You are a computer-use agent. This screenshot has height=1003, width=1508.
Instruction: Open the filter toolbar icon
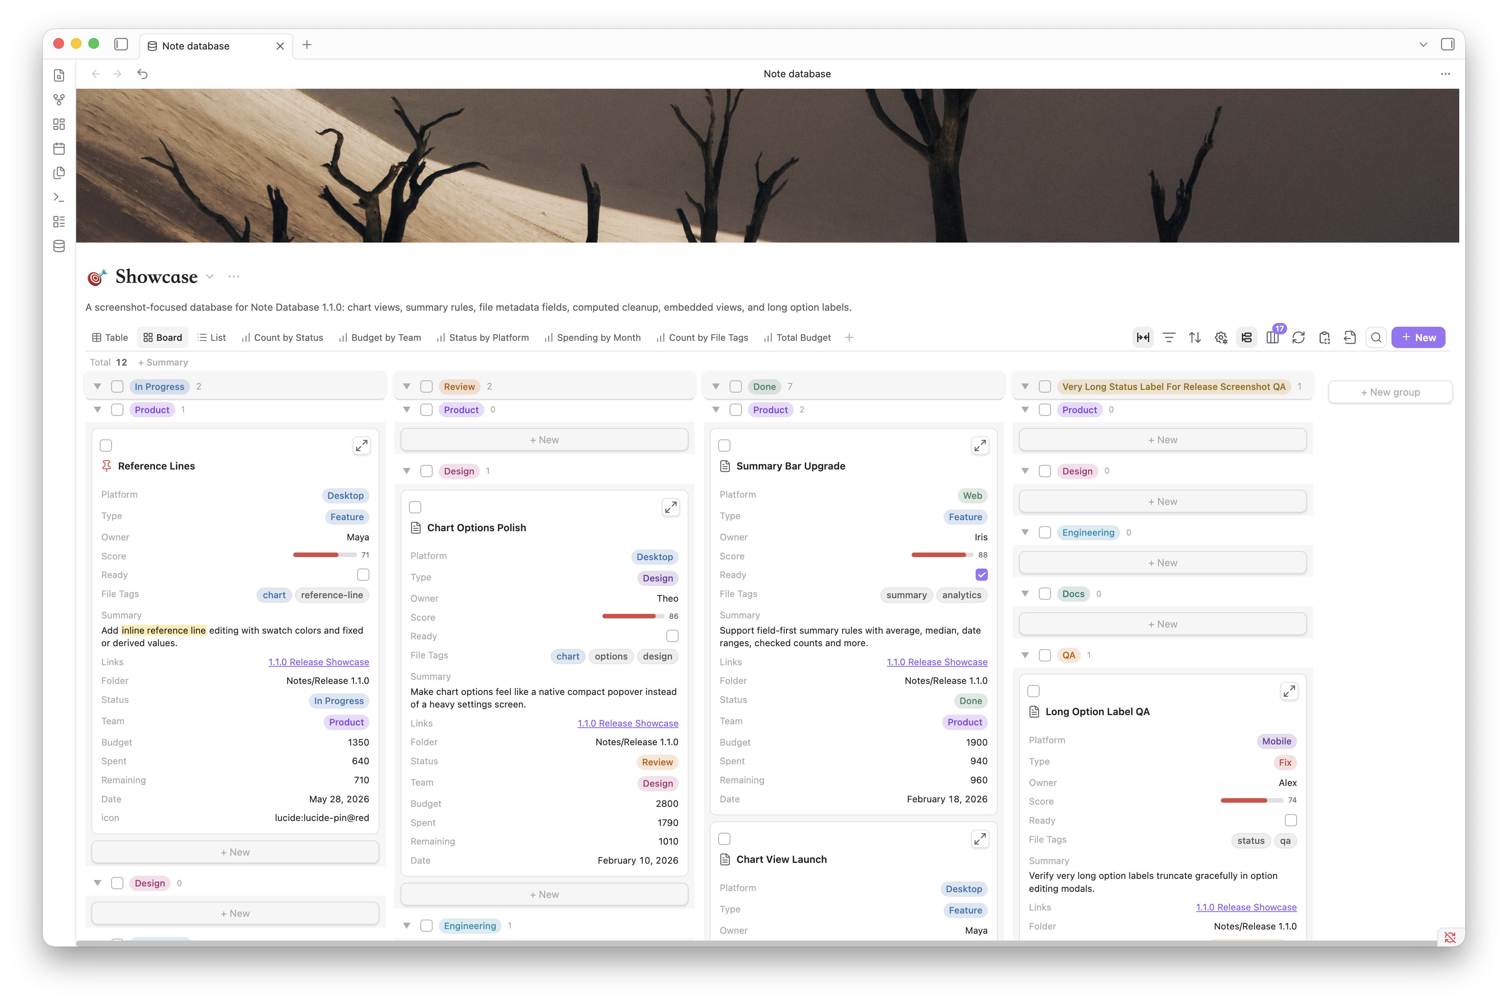tap(1168, 337)
